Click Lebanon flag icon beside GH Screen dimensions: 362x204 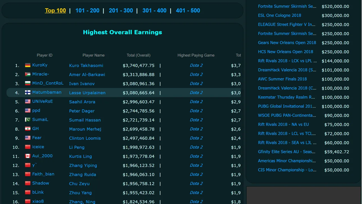click(x=28, y=129)
